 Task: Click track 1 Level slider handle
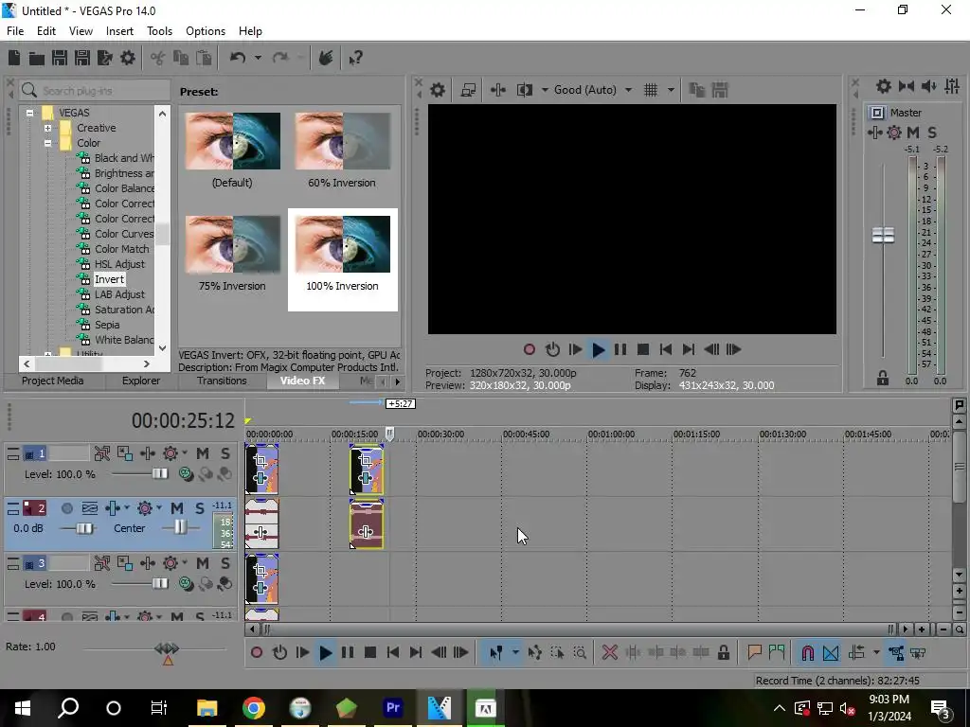tap(160, 474)
